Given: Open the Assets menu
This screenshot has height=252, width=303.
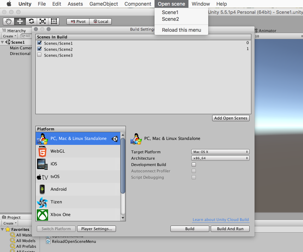Looking at the screenshot, I should pyautogui.click(x=75, y=4).
